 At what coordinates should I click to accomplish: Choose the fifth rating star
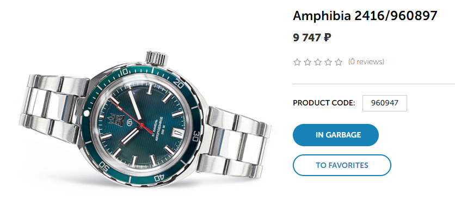pos(339,62)
